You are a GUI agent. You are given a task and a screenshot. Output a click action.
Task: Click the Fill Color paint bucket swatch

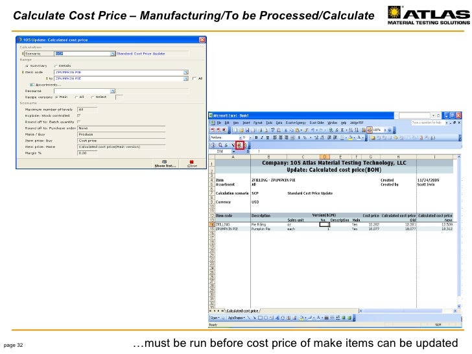point(350,137)
